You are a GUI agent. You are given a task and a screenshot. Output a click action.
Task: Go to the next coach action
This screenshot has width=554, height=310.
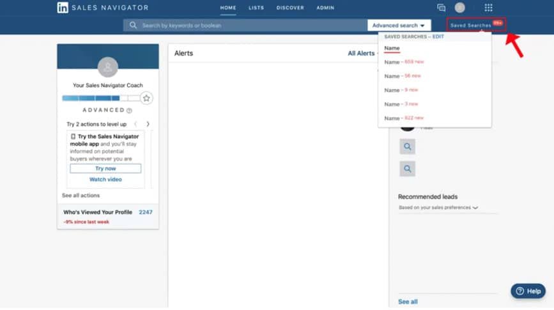pyautogui.click(x=148, y=124)
